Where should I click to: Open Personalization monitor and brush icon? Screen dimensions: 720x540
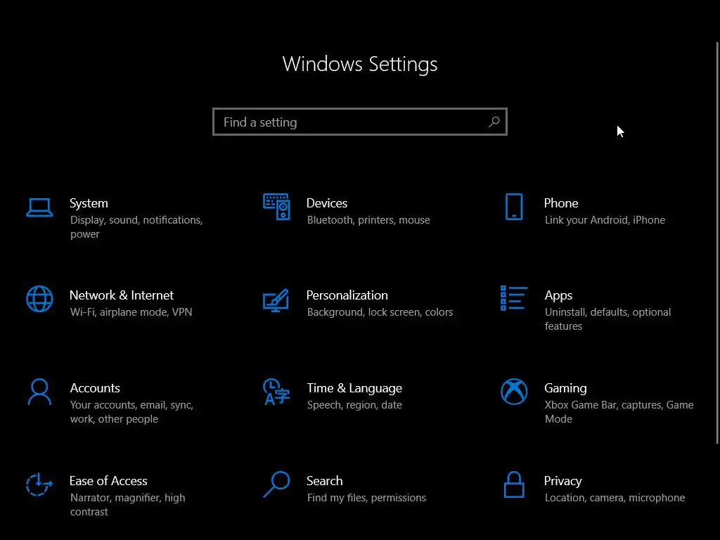pyautogui.click(x=276, y=300)
